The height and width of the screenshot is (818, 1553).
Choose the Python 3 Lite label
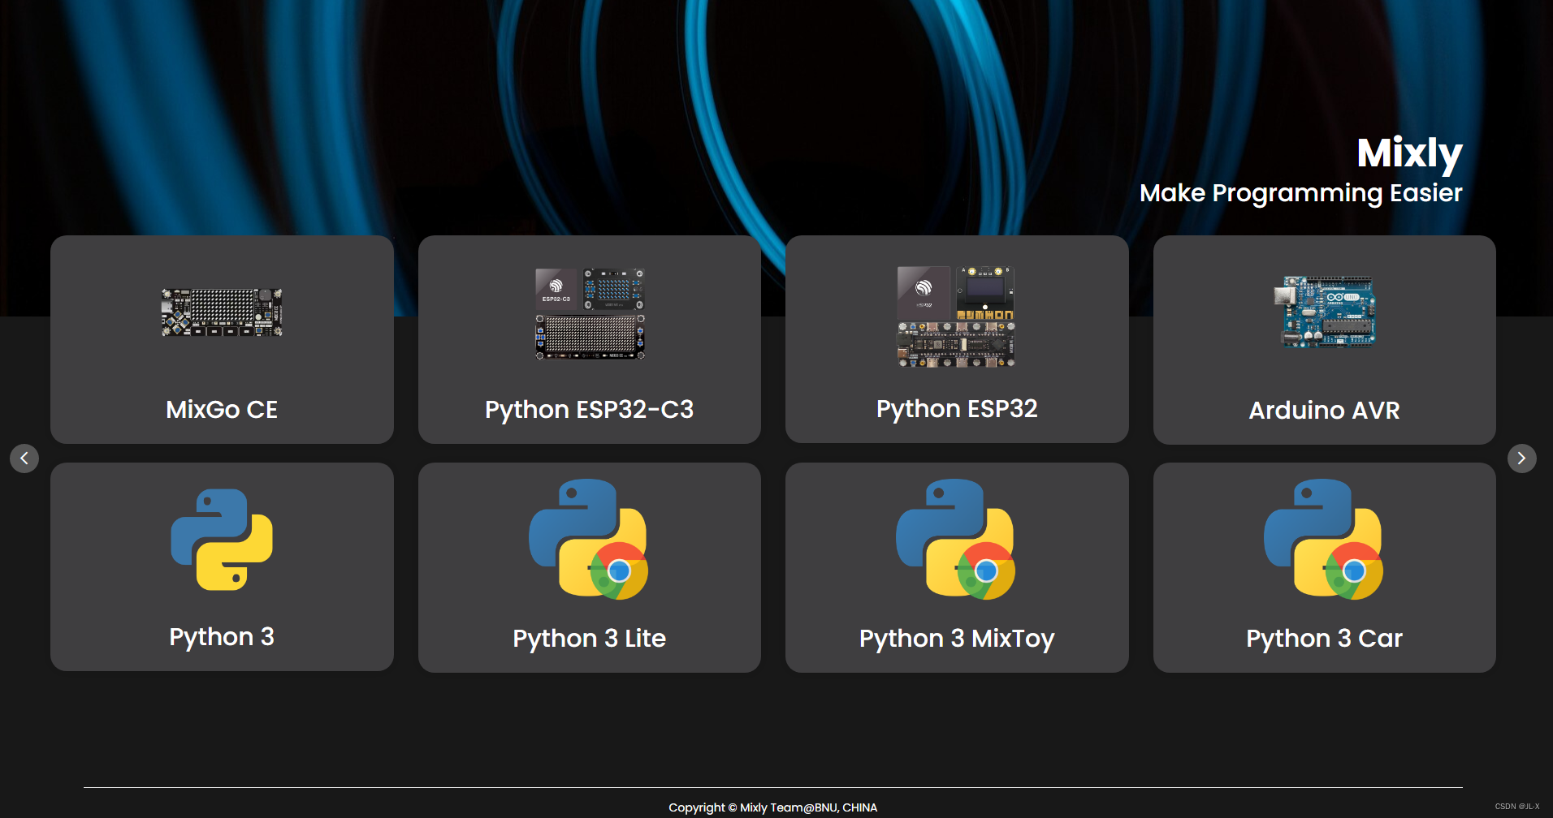point(590,639)
